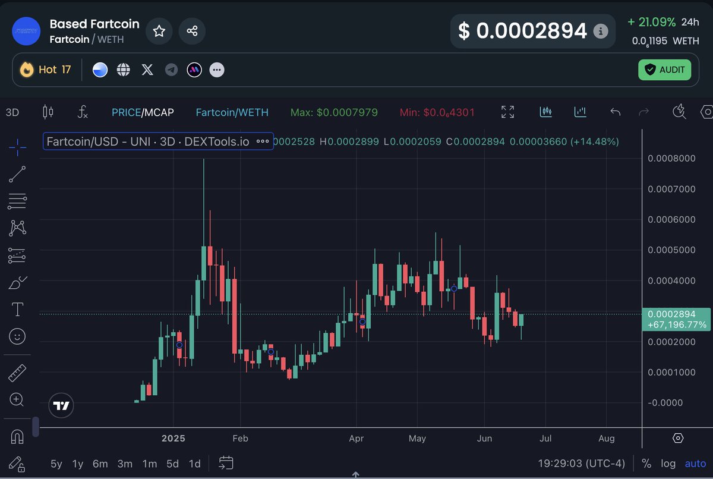Set chart range to 1d
This screenshot has height=479, width=713.
(x=194, y=464)
